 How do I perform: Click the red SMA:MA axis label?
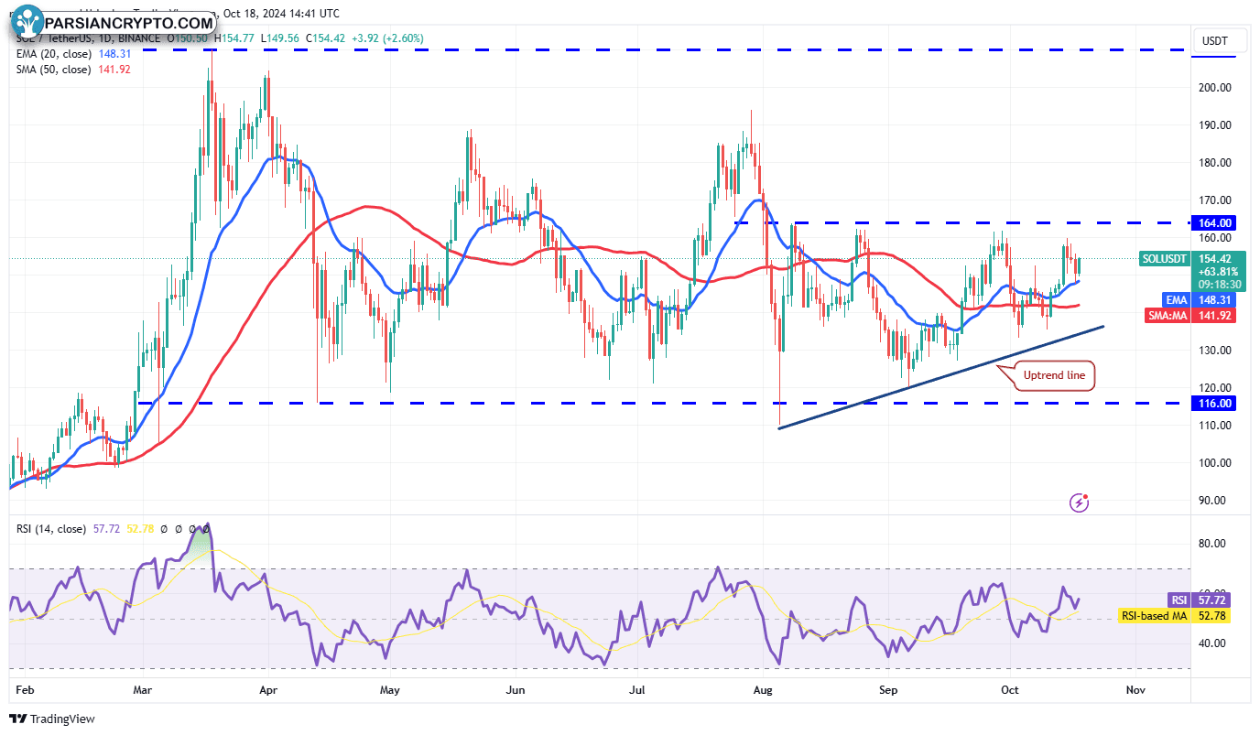tap(1168, 315)
